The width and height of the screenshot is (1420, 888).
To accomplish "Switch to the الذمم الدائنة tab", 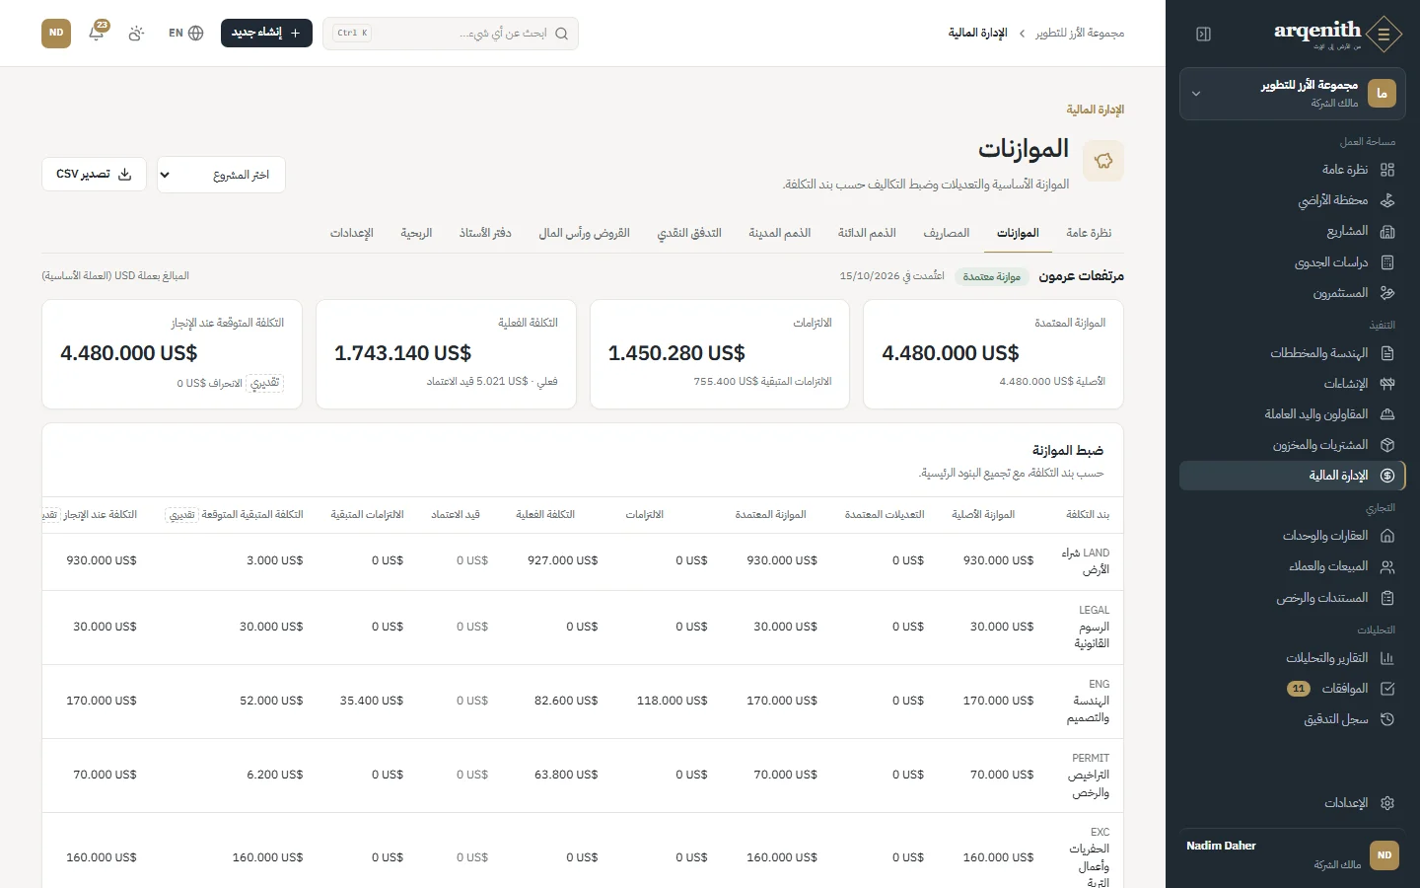I will point(867,233).
